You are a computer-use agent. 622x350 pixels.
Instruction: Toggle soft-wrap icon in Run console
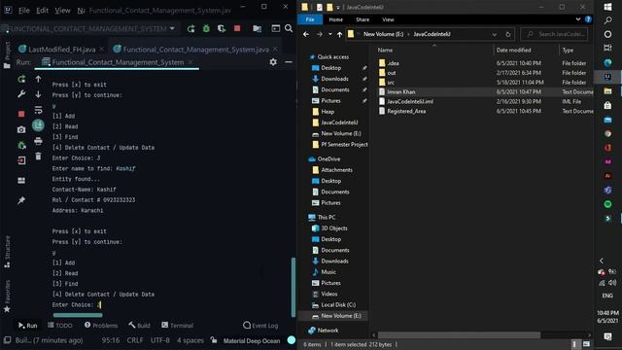(38, 110)
